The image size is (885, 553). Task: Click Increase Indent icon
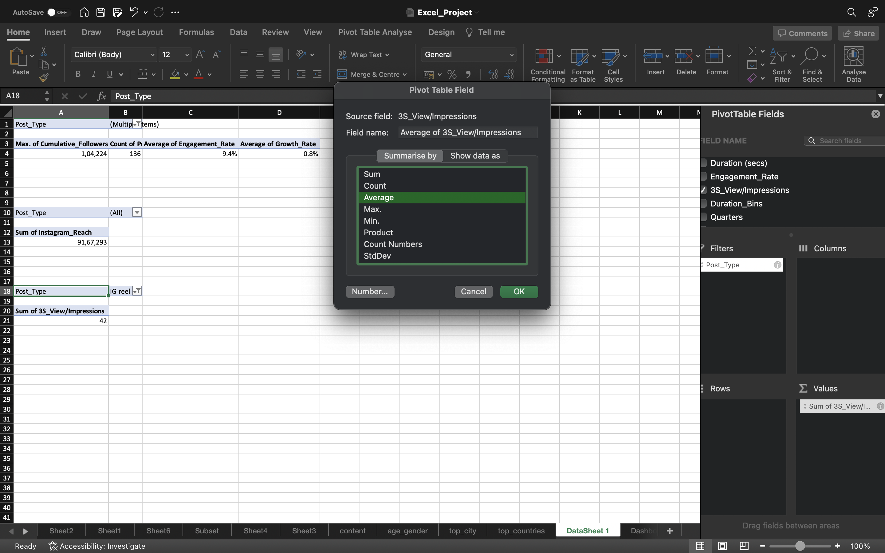pyautogui.click(x=317, y=74)
